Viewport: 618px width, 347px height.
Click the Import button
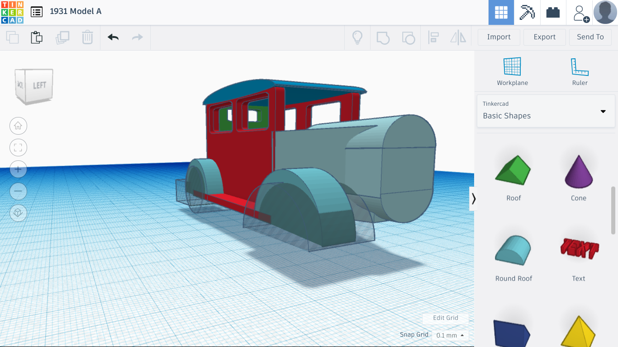tap(499, 37)
